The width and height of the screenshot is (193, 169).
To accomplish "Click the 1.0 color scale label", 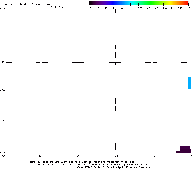I will (x=188, y=8).
